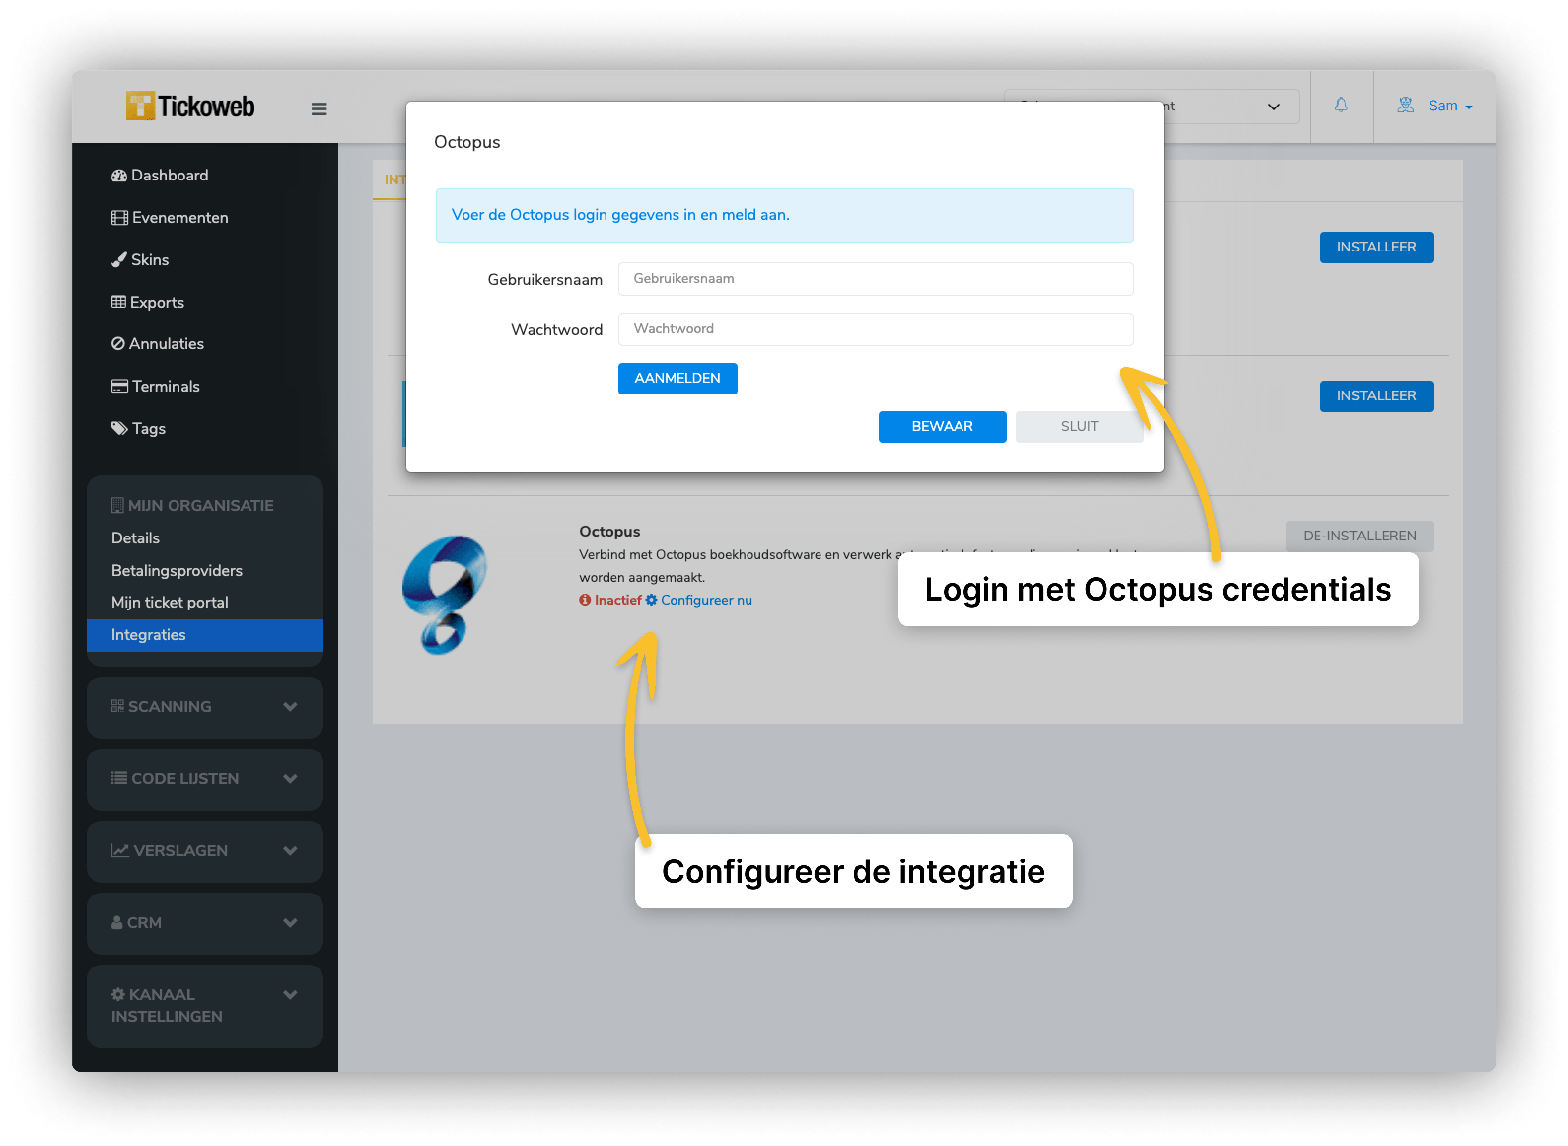This screenshot has height=1146, width=1568.
Task: Expand the CRM section
Action: [205, 923]
